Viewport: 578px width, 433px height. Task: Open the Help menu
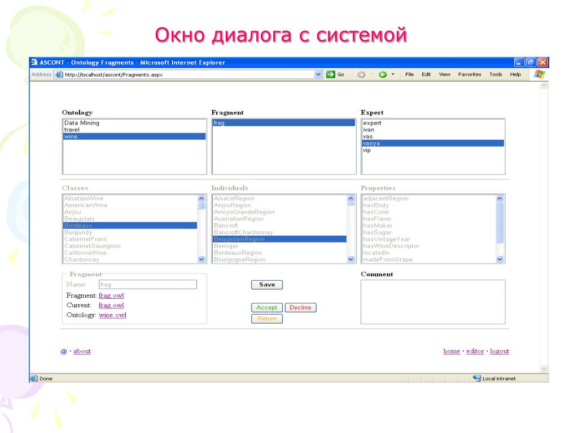pyautogui.click(x=515, y=74)
